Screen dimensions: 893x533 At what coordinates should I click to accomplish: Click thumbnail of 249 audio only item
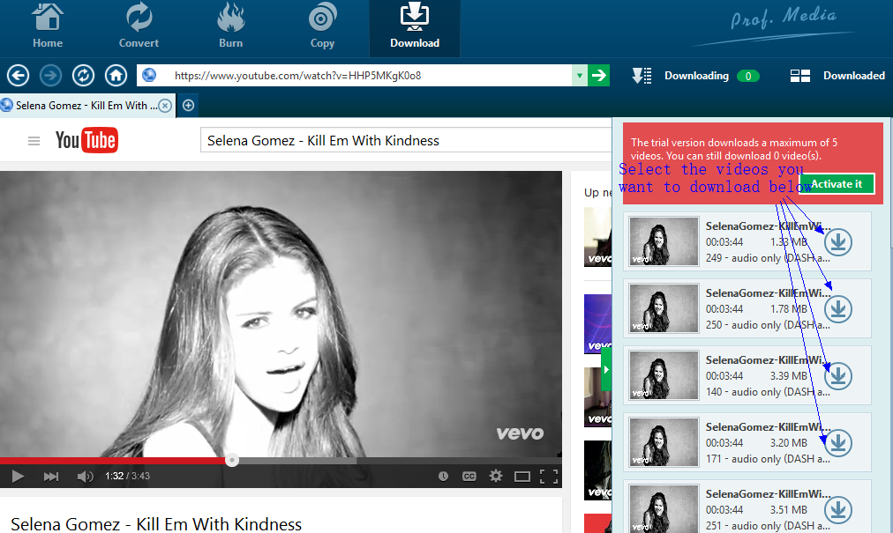tap(664, 241)
